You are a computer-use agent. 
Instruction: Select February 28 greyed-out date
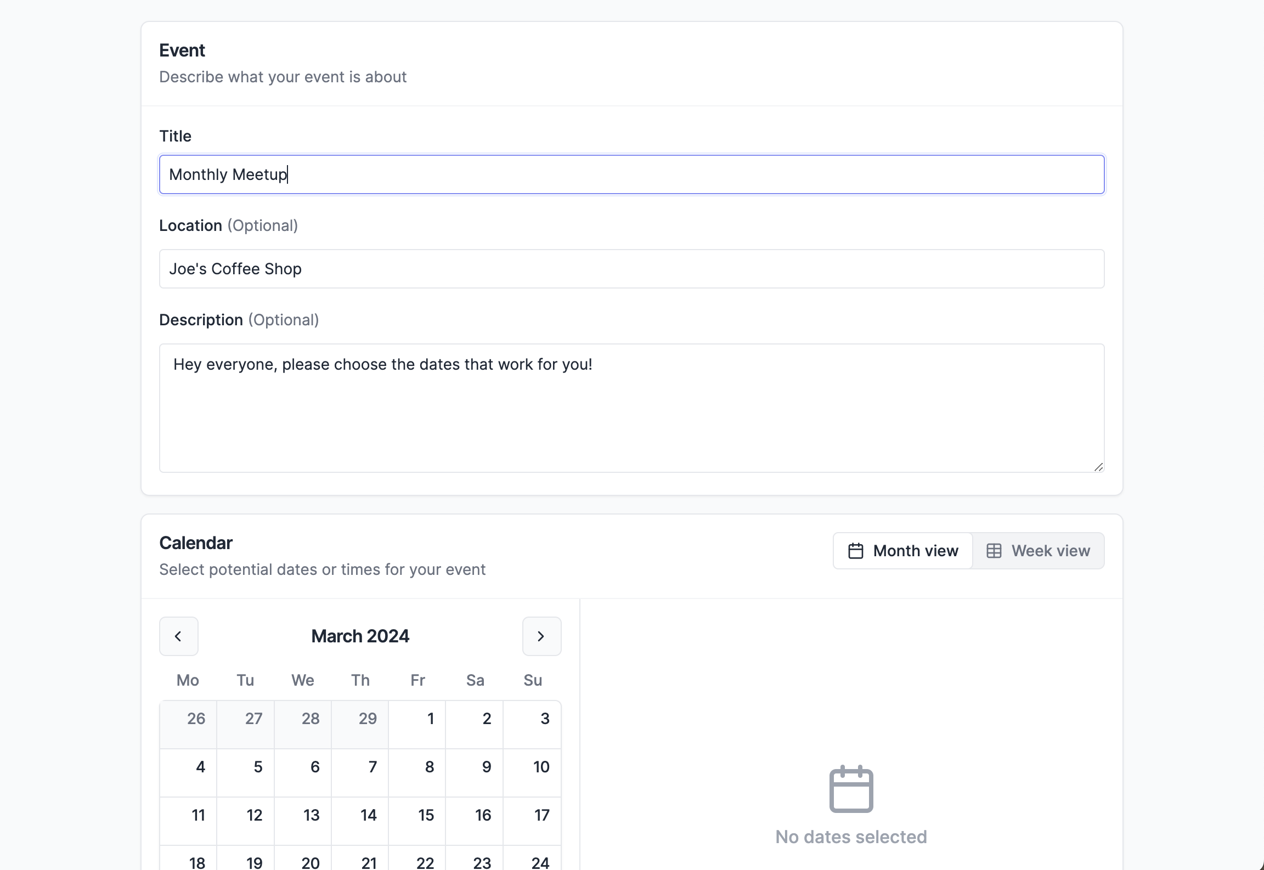click(x=303, y=725)
